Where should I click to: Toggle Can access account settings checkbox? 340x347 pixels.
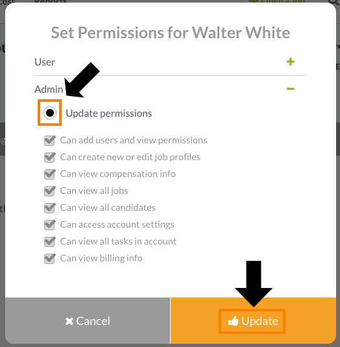[49, 224]
